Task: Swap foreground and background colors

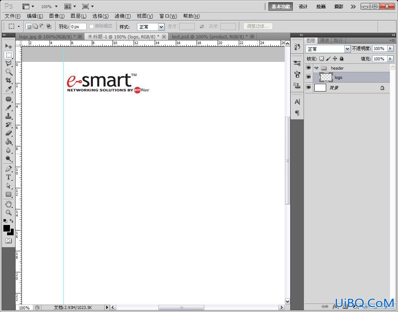Action: (11, 221)
